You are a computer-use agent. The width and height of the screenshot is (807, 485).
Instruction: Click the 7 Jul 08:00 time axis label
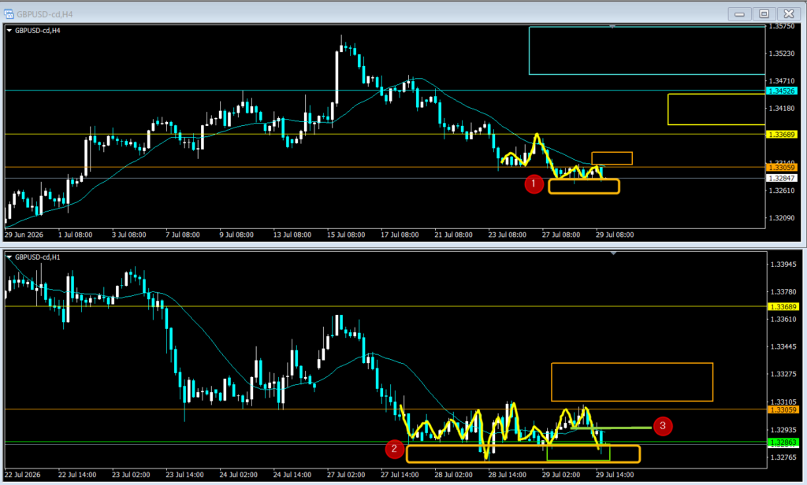click(x=183, y=235)
